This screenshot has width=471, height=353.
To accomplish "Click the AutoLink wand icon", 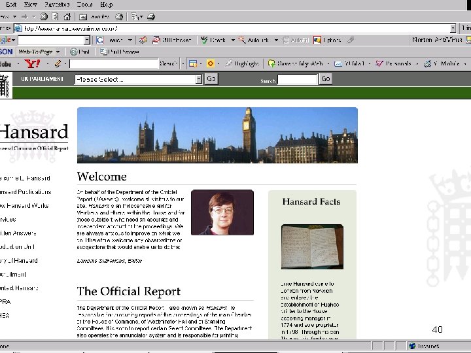I will click(x=242, y=40).
